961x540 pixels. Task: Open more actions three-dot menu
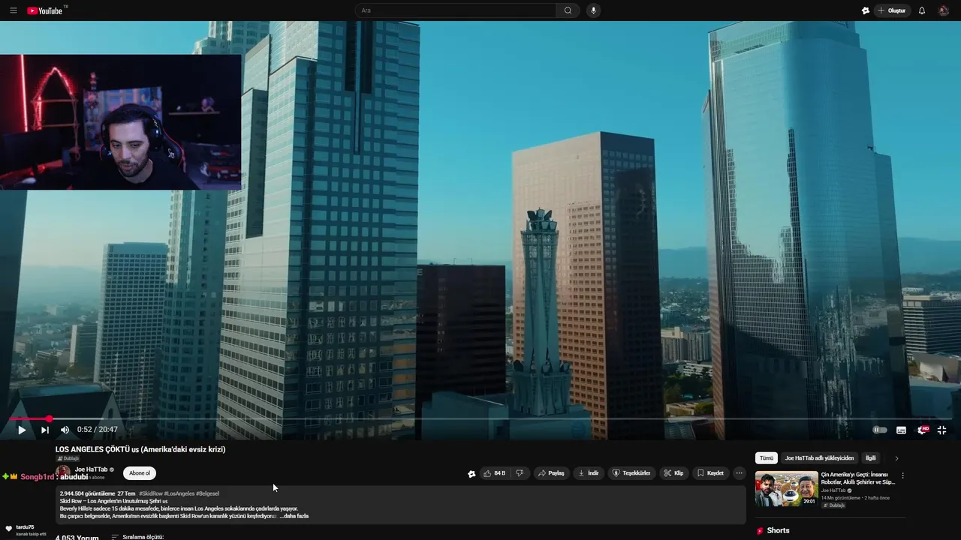click(x=739, y=473)
